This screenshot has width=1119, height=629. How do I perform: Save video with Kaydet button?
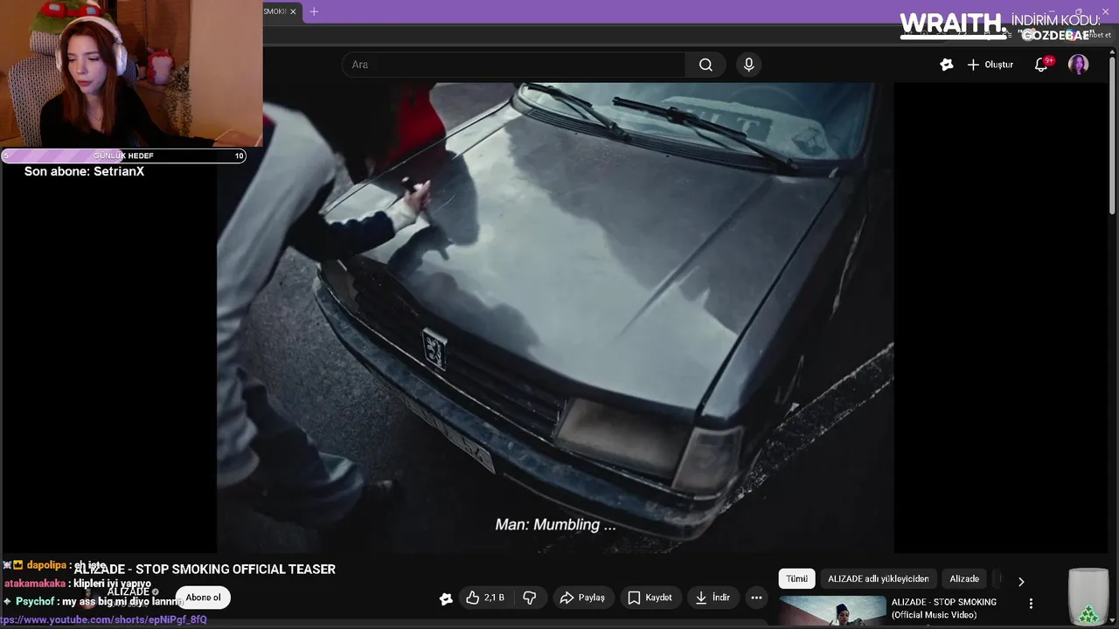tap(650, 598)
